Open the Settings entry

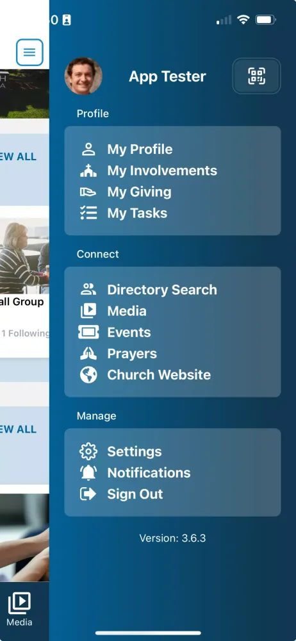pyautogui.click(x=134, y=451)
